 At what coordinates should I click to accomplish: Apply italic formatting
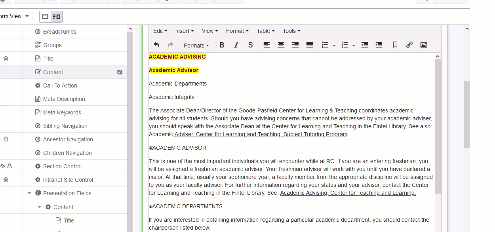pyautogui.click(x=236, y=45)
